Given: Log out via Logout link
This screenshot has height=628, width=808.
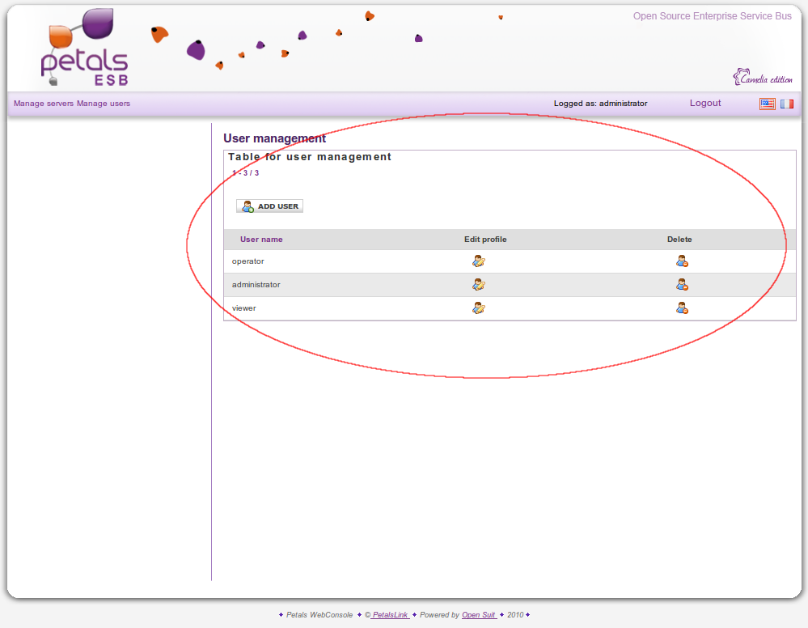Looking at the screenshot, I should [705, 104].
